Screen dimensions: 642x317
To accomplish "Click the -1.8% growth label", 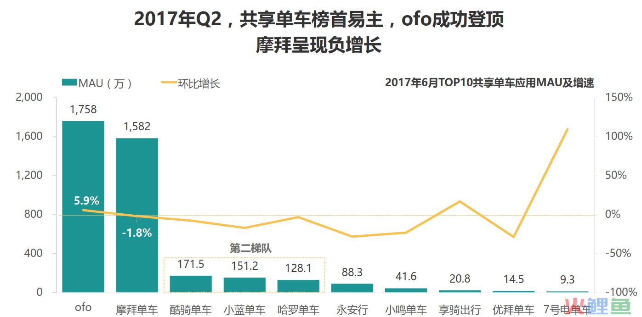I will 137,233.
